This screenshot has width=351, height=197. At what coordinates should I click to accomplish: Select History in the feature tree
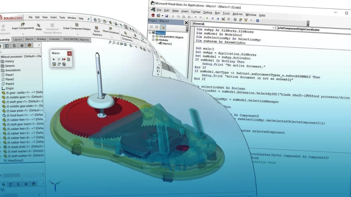click(8, 61)
